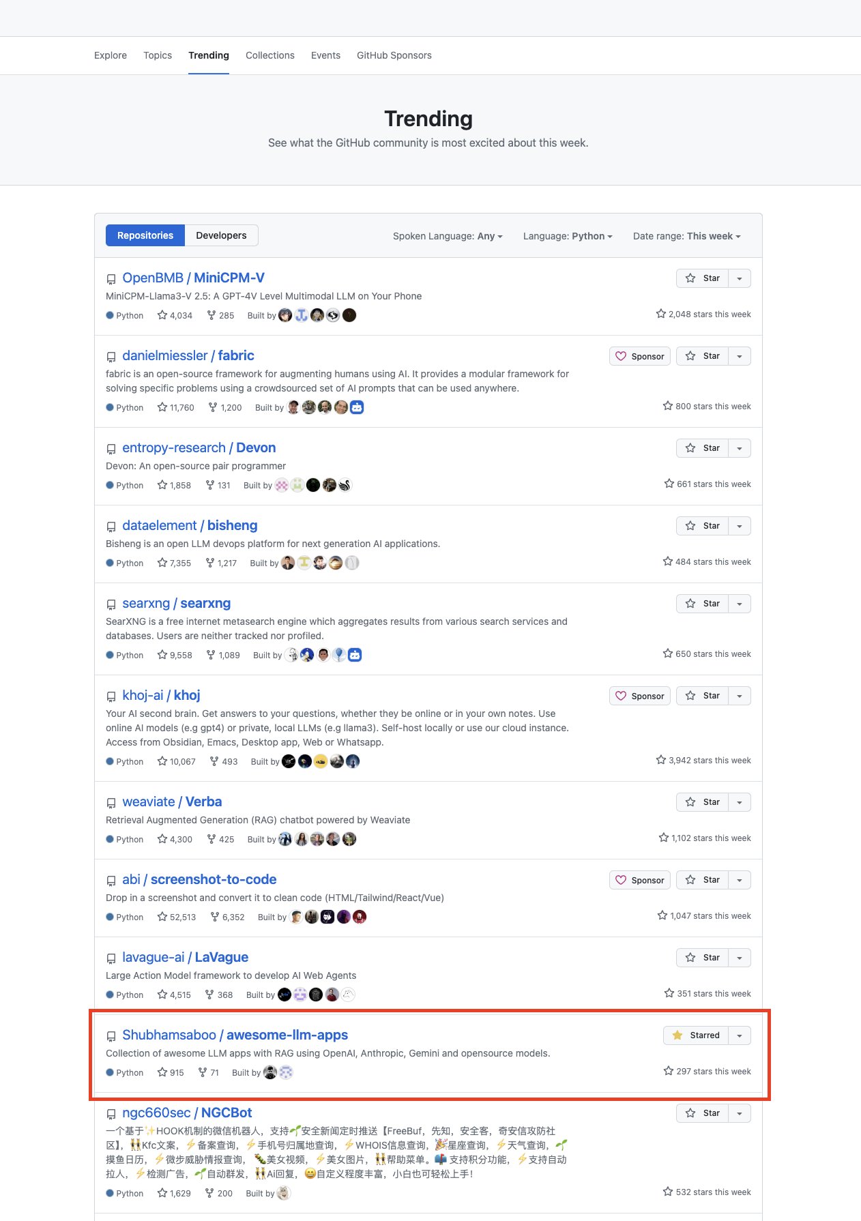
Task: View Devon forks count 131
Action: 218,485
